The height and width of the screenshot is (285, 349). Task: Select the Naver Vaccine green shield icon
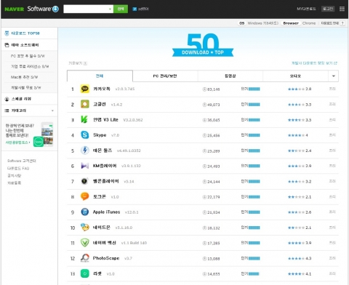85,243
